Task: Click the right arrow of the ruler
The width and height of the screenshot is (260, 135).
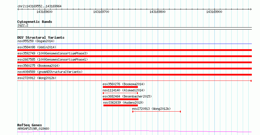Action: 251,9
